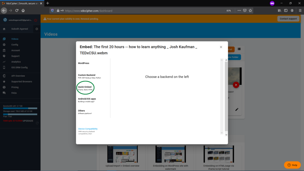The image size is (304, 171).
Task: Close the VdoCipher browser tab
Action: click(41, 3)
